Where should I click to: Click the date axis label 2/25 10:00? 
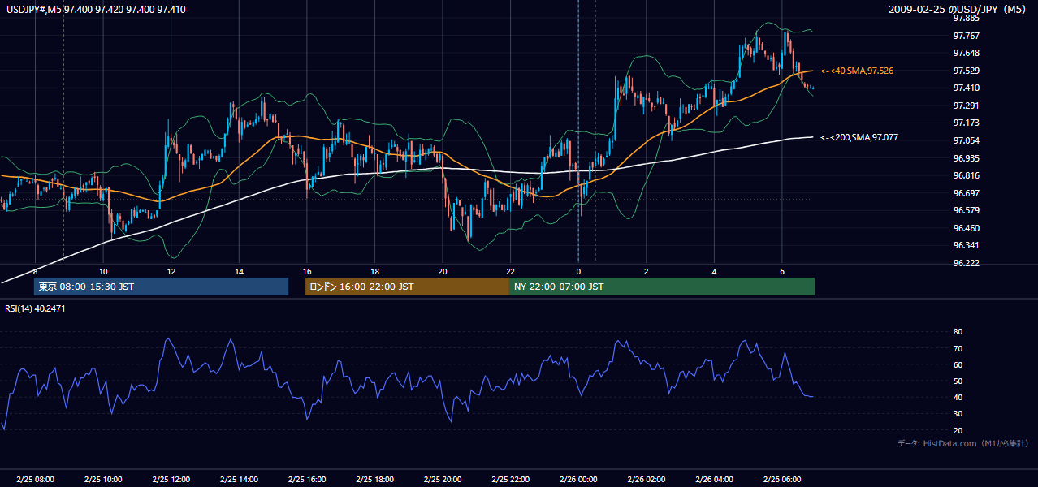103,480
